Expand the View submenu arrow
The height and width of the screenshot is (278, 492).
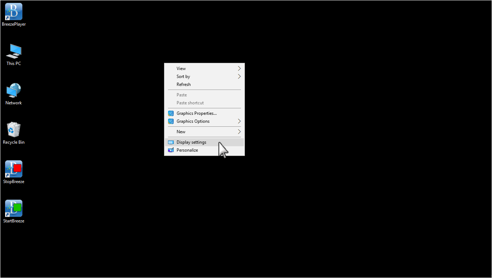[x=239, y=69]
